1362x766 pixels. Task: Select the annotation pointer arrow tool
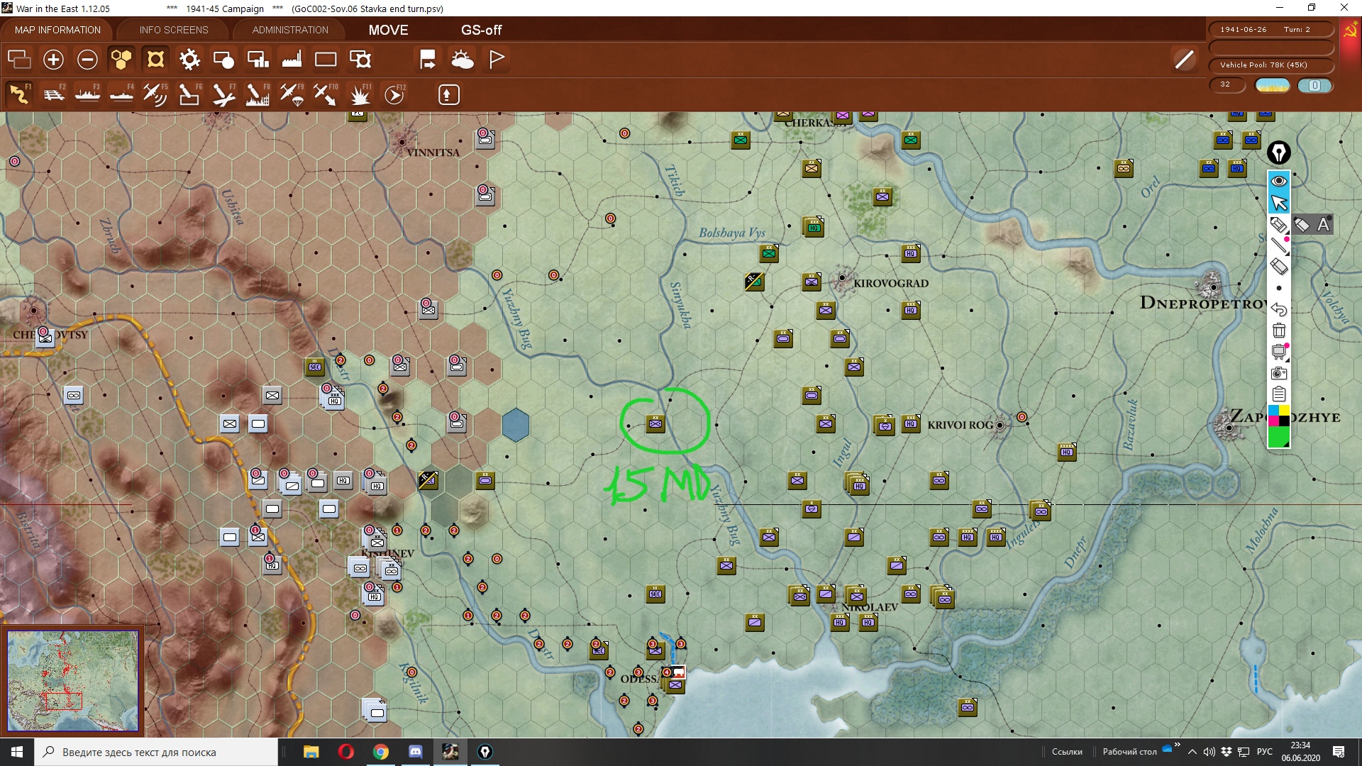tap(1279, 204)
